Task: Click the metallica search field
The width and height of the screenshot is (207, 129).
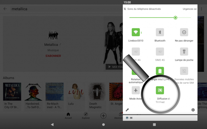Action: point(66,9)
